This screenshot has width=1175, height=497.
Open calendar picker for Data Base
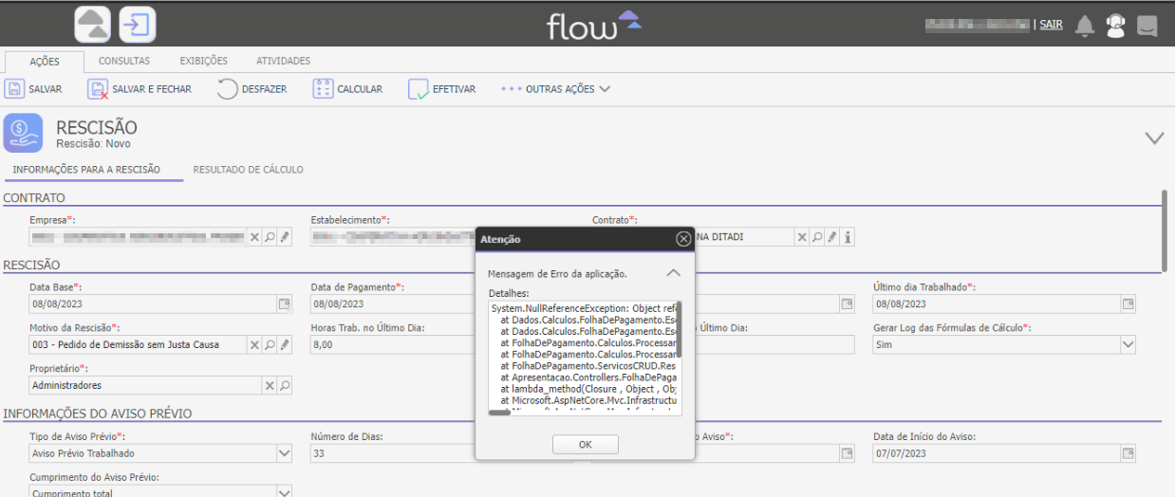point(283,304)
